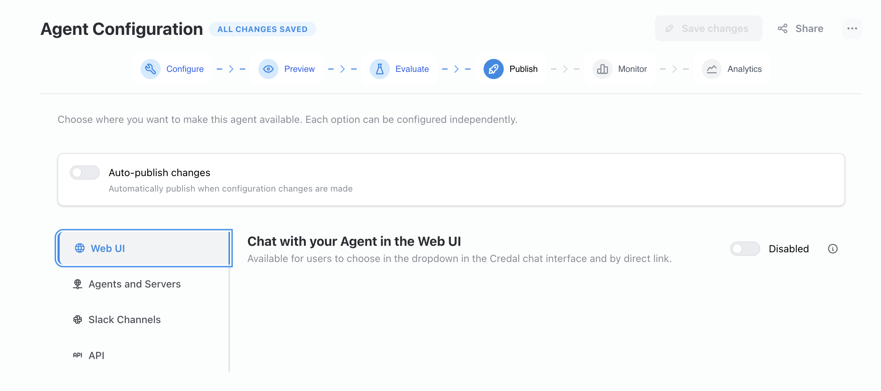Screen dimensions: 881x391
Task: Select the Configure wrench icon
Action: click(x=151, y=69)
